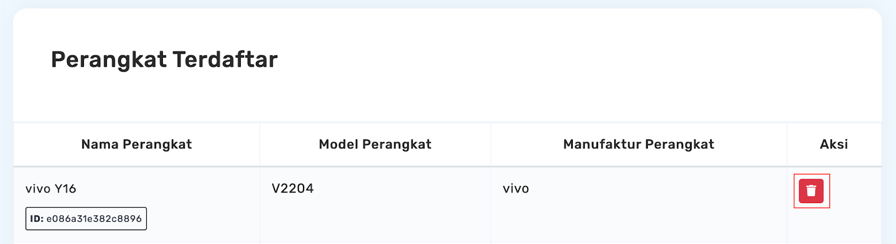Click the word Perangkat in the main heading

109,59
